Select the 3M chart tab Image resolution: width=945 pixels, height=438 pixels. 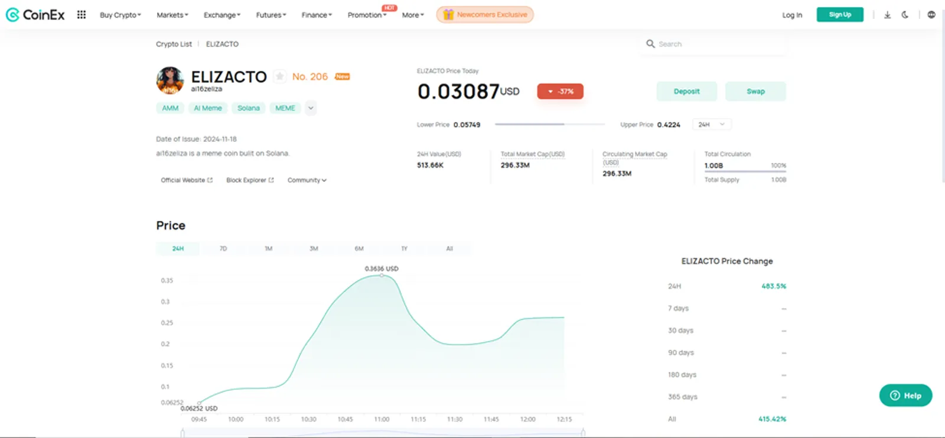[314, 249]
